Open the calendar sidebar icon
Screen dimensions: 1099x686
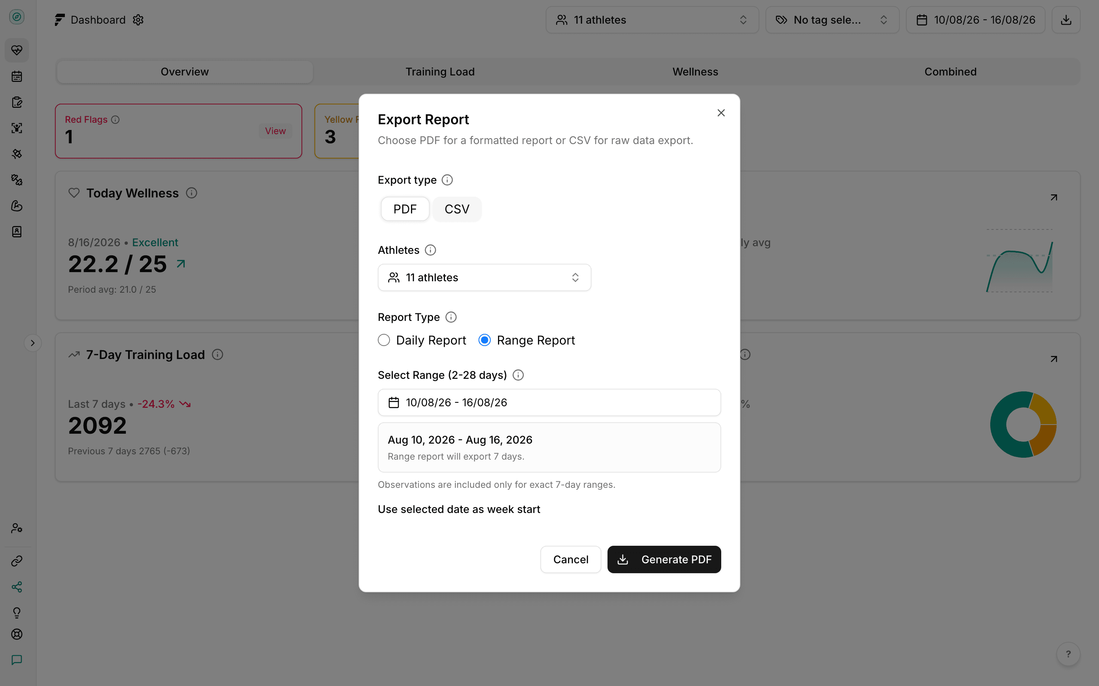tap(17, 76)
